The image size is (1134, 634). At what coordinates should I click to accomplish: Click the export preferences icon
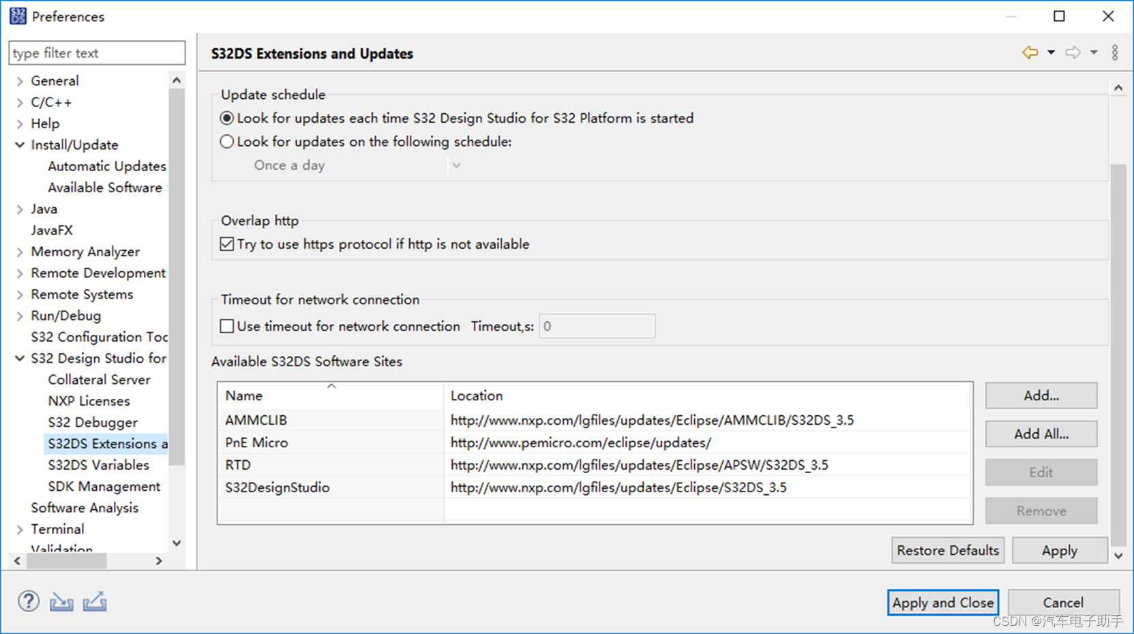coord(95,601)
